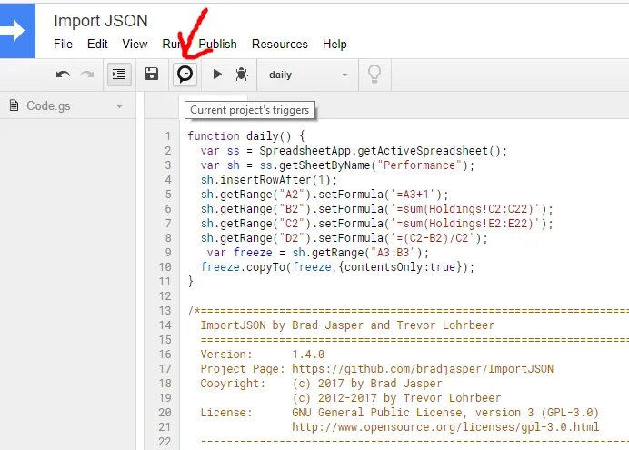
Task: Run the selected function with play button
Action: click(217, 75)
